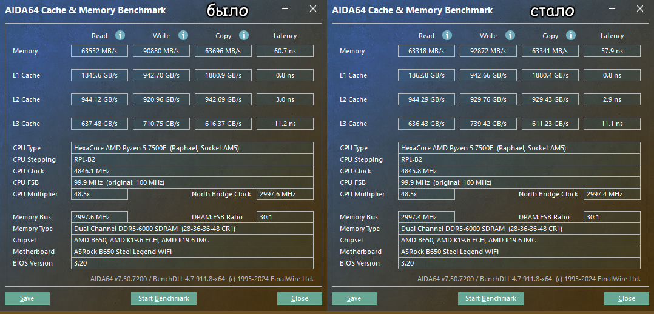Screen dimensions: 654x314
Task: Minimize the right AIDA64 window
Action: pyautogui.click(x=612, y=8)
